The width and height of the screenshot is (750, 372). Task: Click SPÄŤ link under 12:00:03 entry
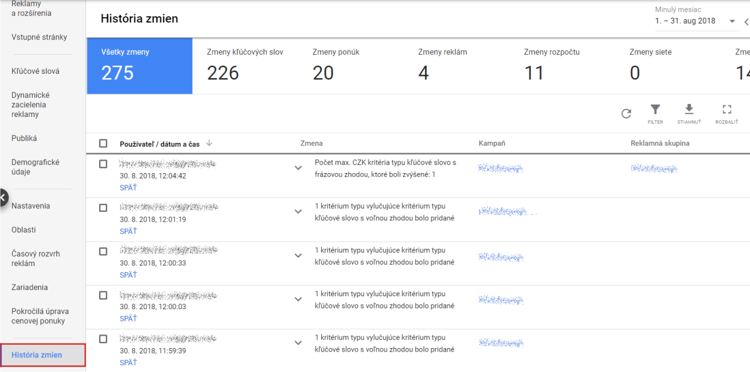(x=128, y=319)
